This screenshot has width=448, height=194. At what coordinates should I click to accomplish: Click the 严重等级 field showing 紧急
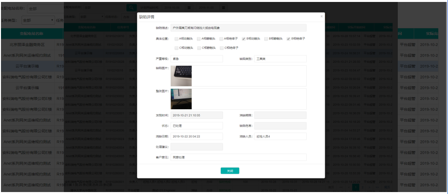[196, 59]
